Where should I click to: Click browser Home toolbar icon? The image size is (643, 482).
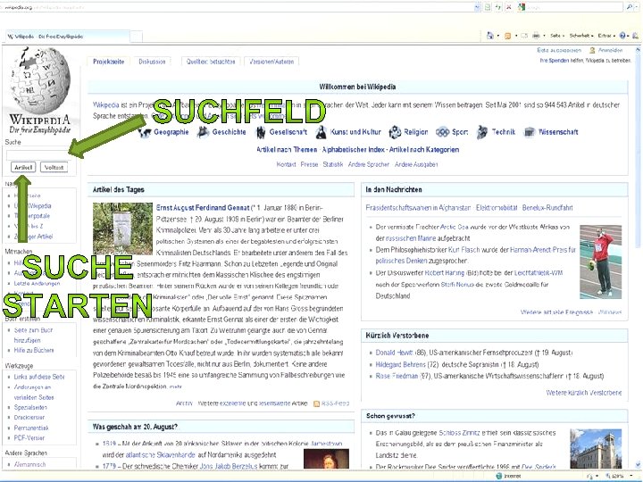490,36
